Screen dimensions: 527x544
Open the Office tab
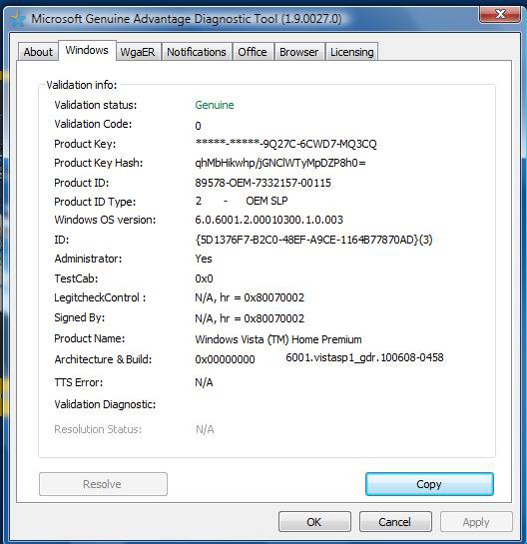coord(253,52)
